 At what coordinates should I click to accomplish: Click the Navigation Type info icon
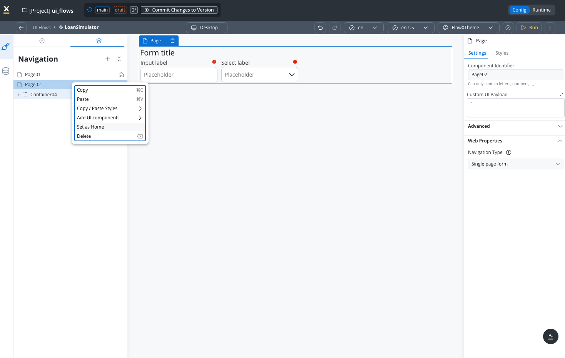tap(508, 152)
